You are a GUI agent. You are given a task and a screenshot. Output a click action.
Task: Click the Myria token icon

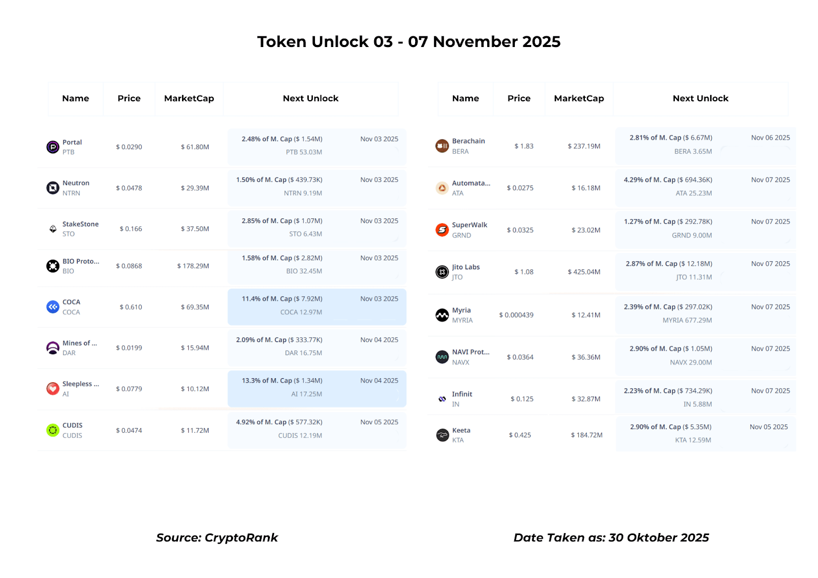click(442, 315)
